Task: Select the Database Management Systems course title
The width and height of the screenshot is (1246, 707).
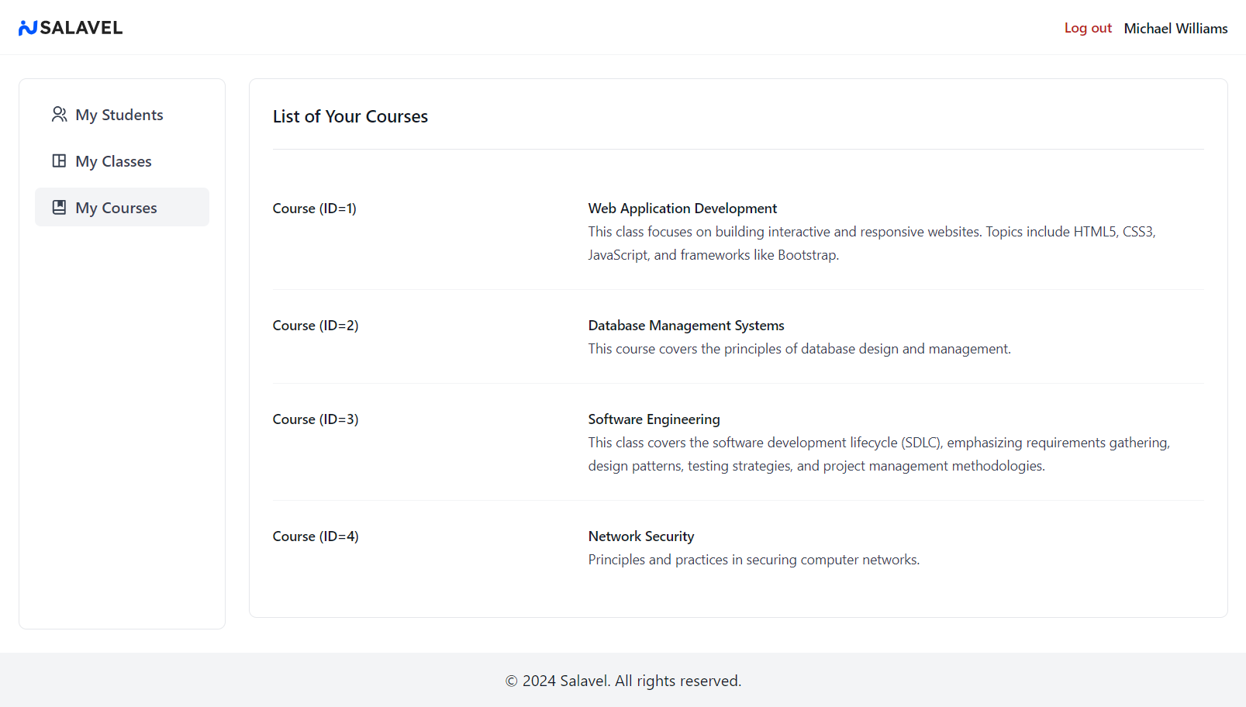Action: click(686, 326)
